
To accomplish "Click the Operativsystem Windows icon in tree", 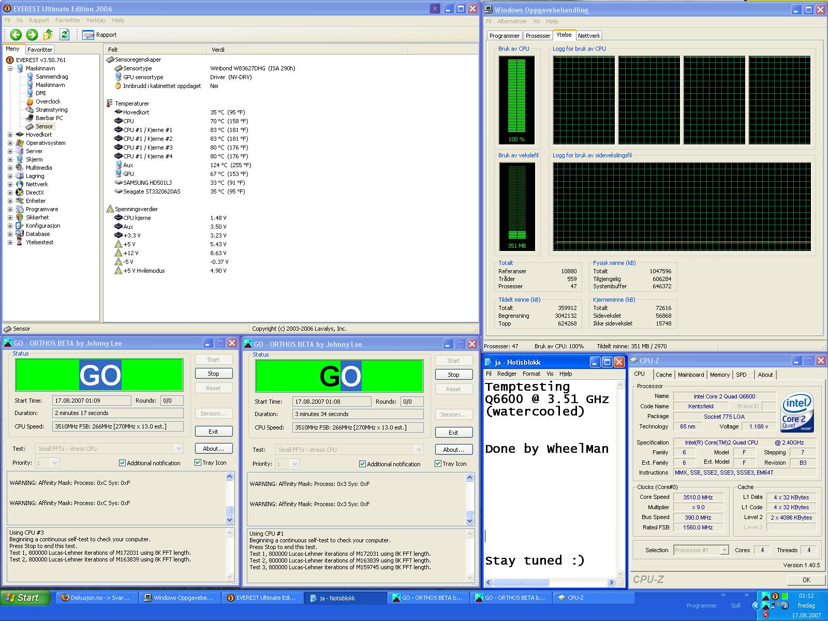I will click(x=20, y=143).
